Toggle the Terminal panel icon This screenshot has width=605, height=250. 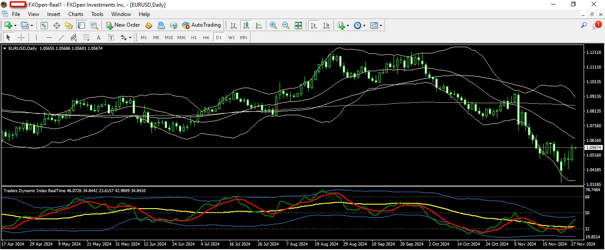[x=81, y=25]
